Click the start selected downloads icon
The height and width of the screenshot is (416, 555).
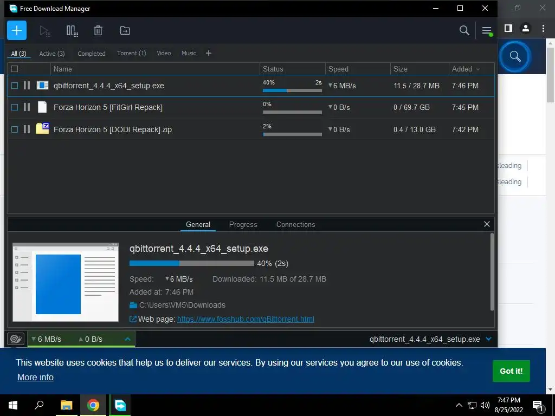pyautogui.click(x=45, y=31)
